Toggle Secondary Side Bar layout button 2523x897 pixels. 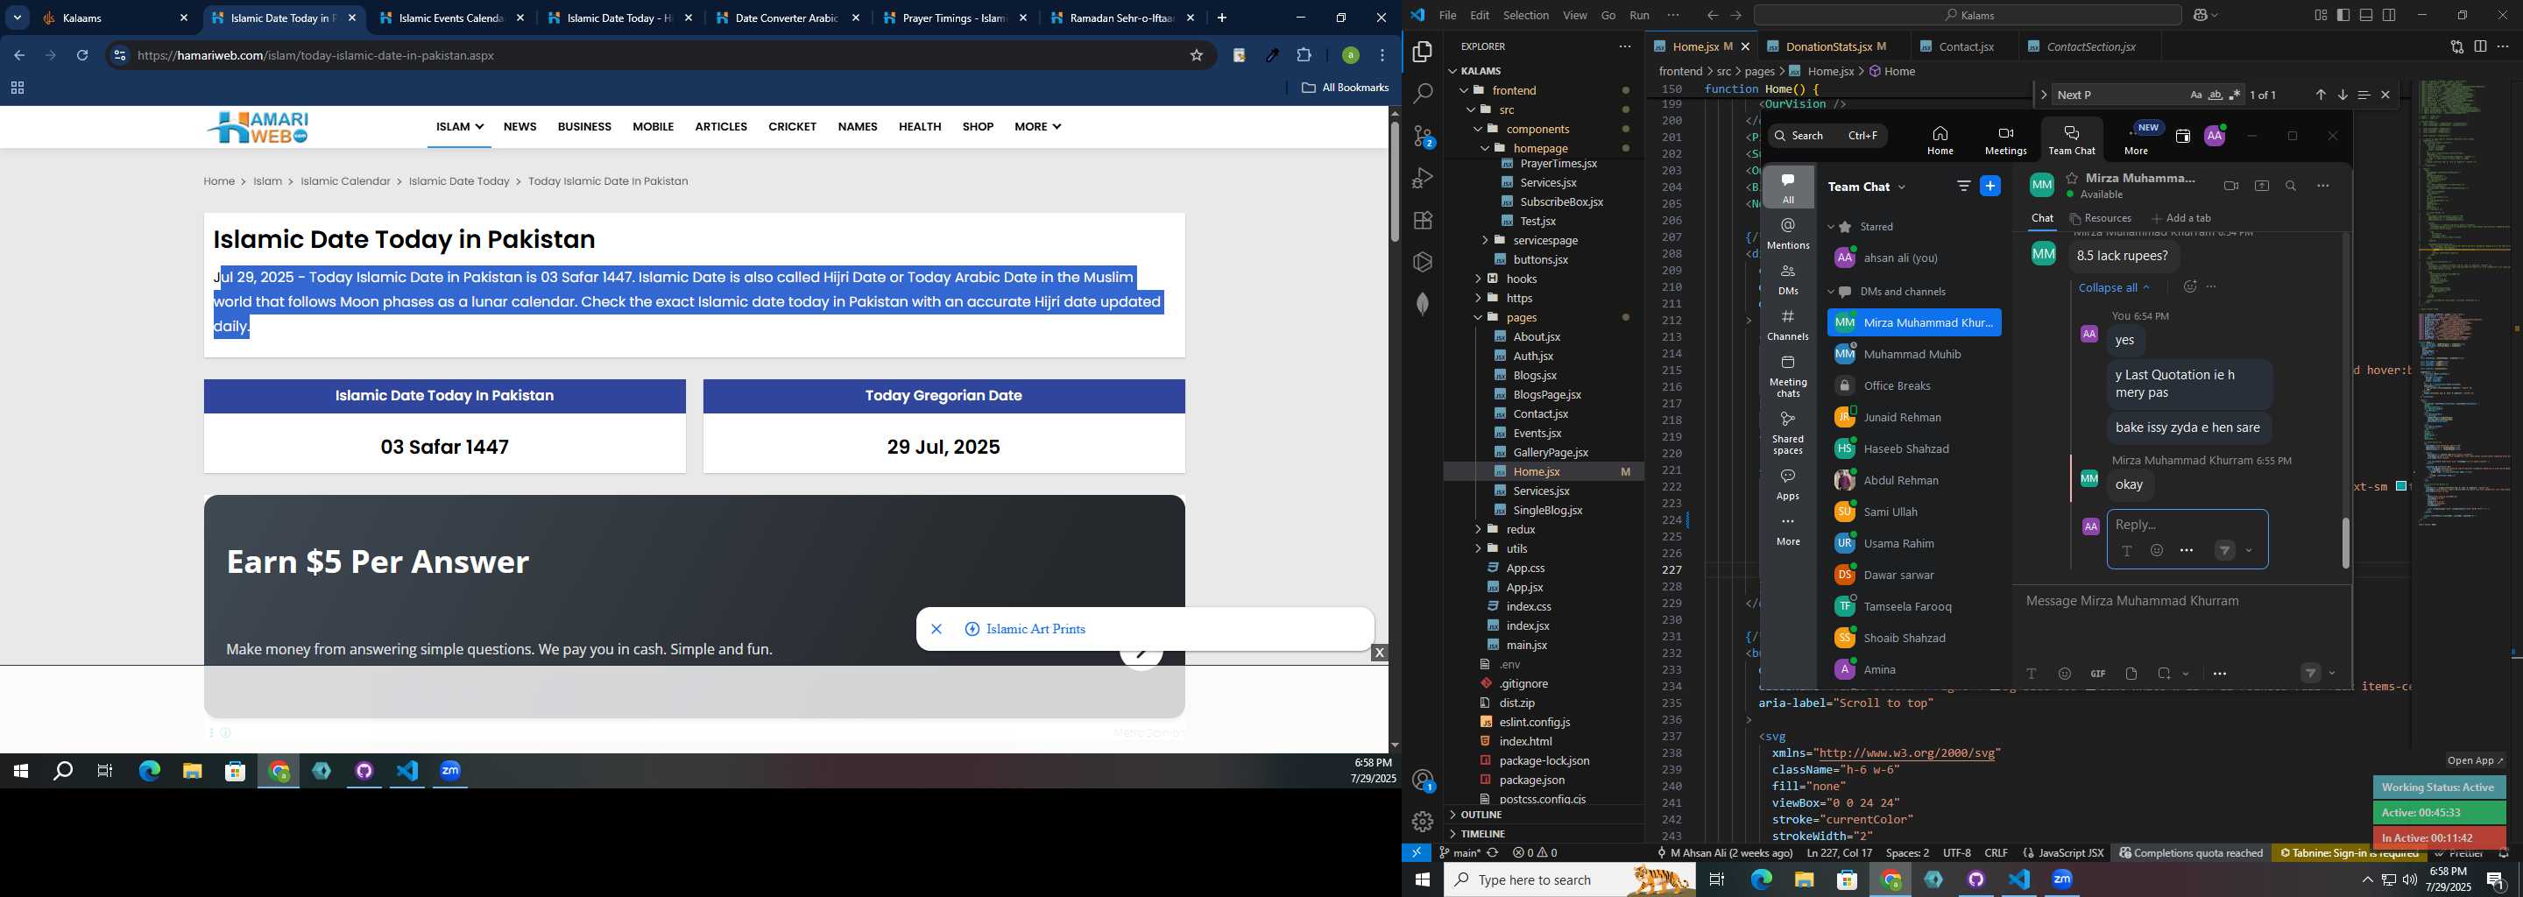[x=2390, y=15]
